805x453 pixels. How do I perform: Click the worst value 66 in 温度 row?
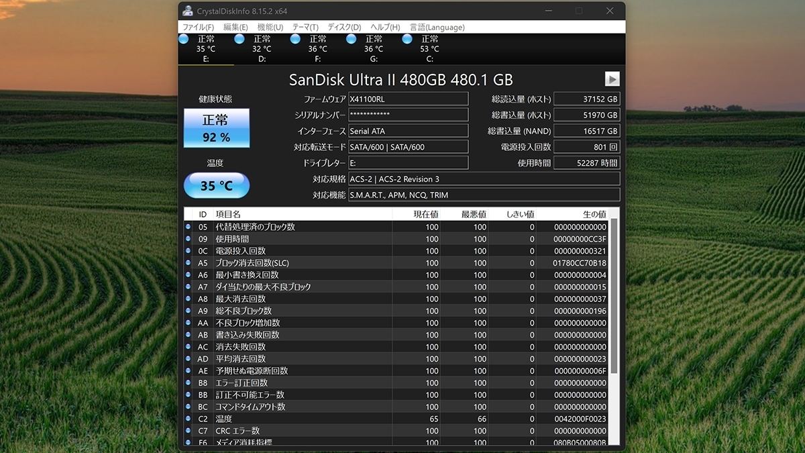pyautogui.click(x=481, y=419)
